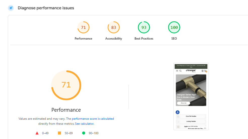
Task: Select the Performance score gauge 71
Action: click(x=83, y=28)
